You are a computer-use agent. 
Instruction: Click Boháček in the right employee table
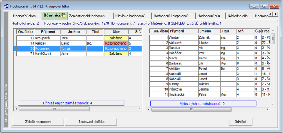click(x=183, y=53)
